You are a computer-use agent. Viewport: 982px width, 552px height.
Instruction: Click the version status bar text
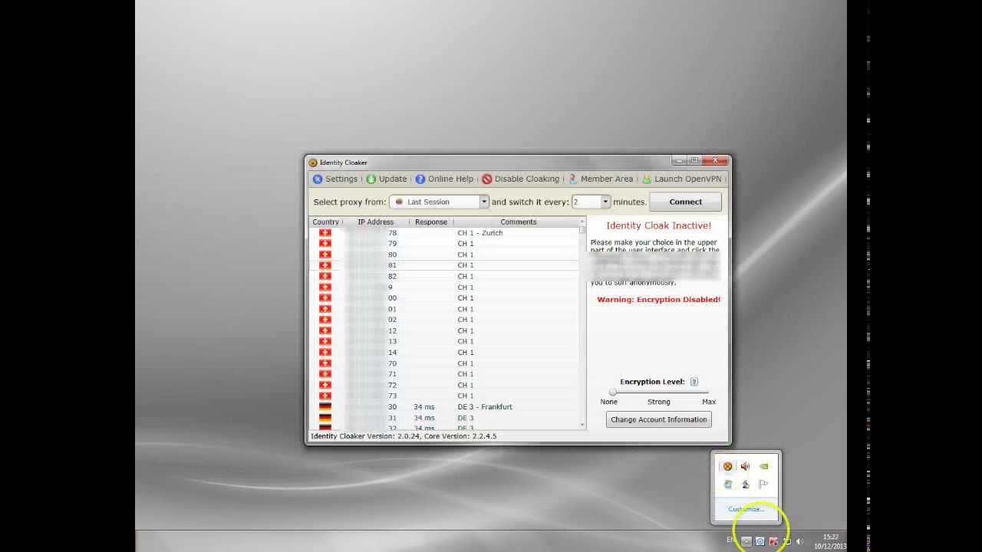tap(404, 436)
